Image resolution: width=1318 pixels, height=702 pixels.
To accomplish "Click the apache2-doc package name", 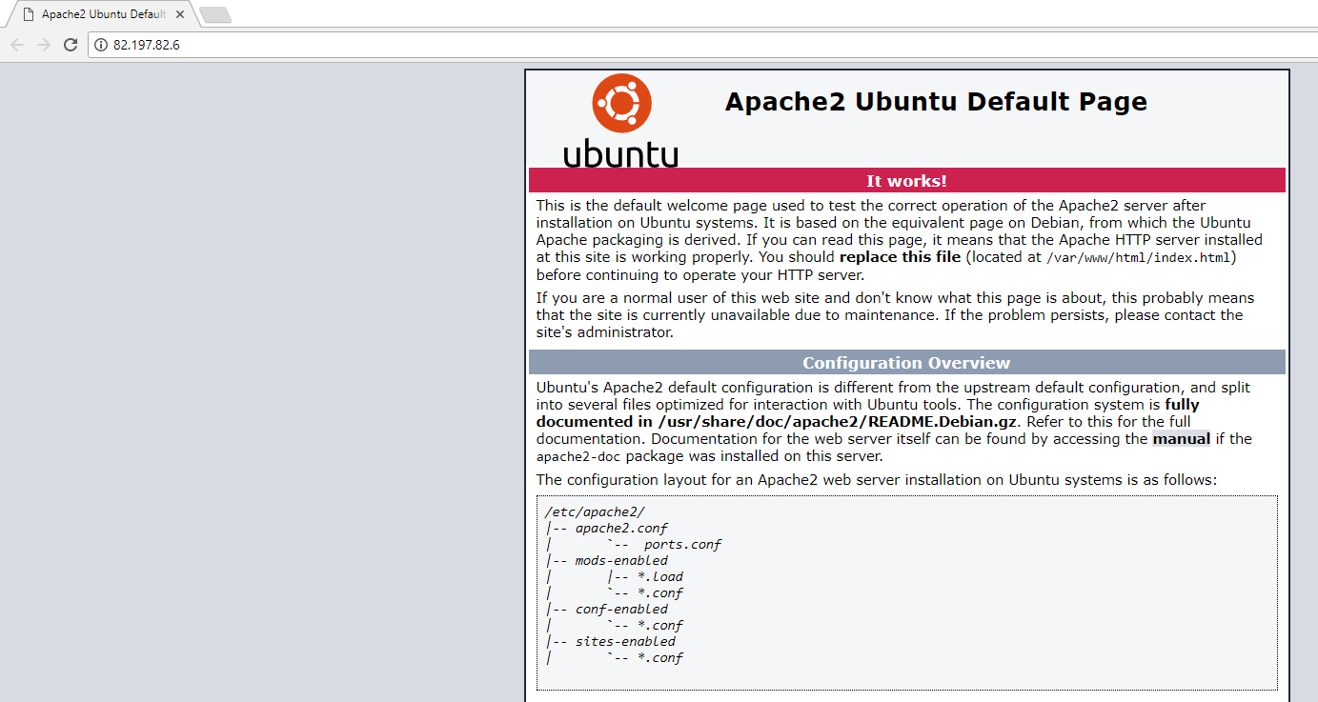I will tap(578, 457).
